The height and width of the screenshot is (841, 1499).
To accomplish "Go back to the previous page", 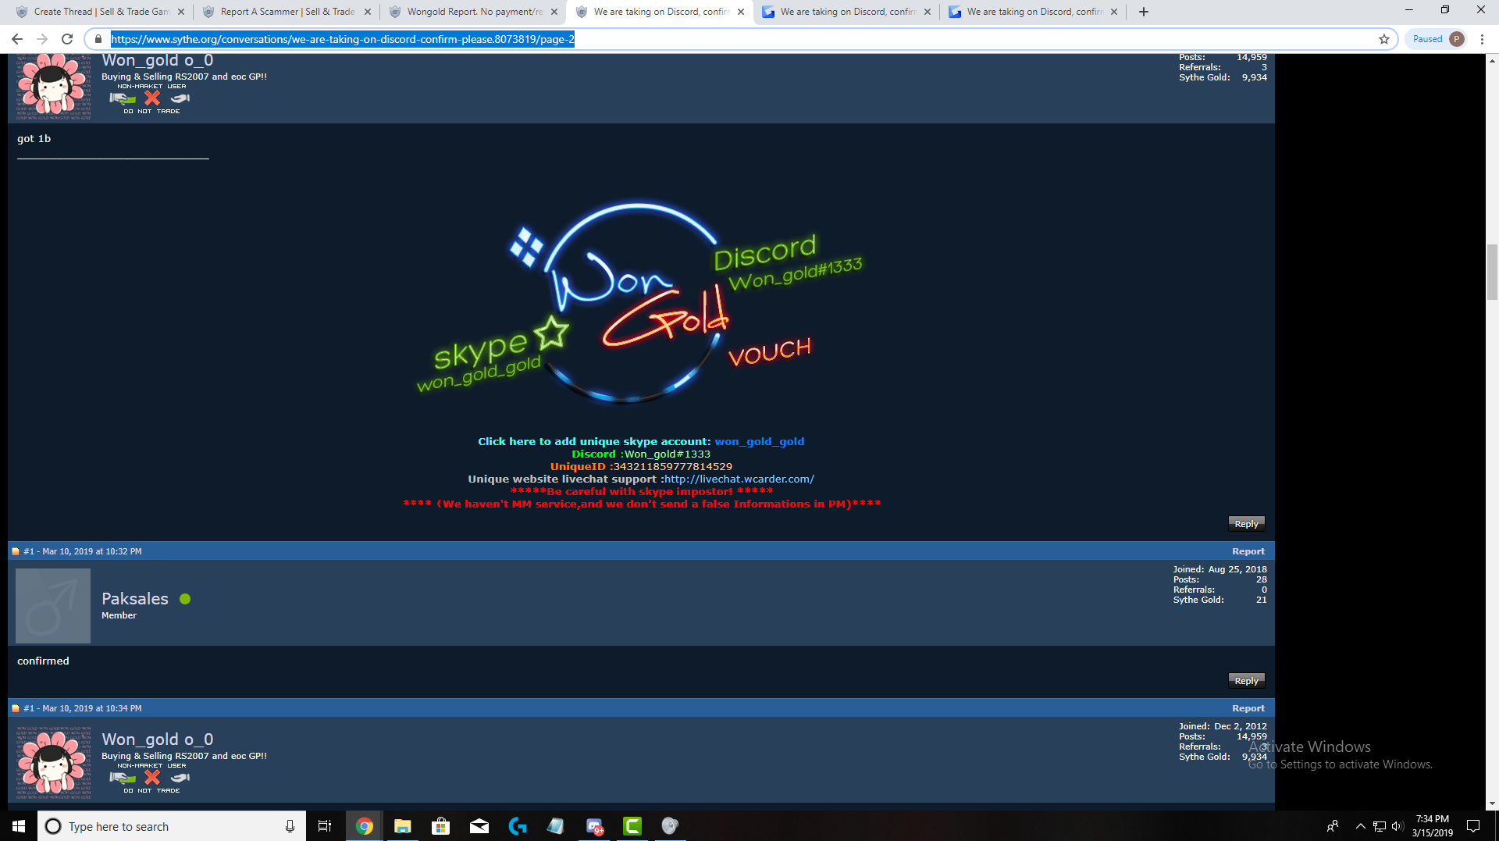I will pyautogui.click(x=17, y=39).
